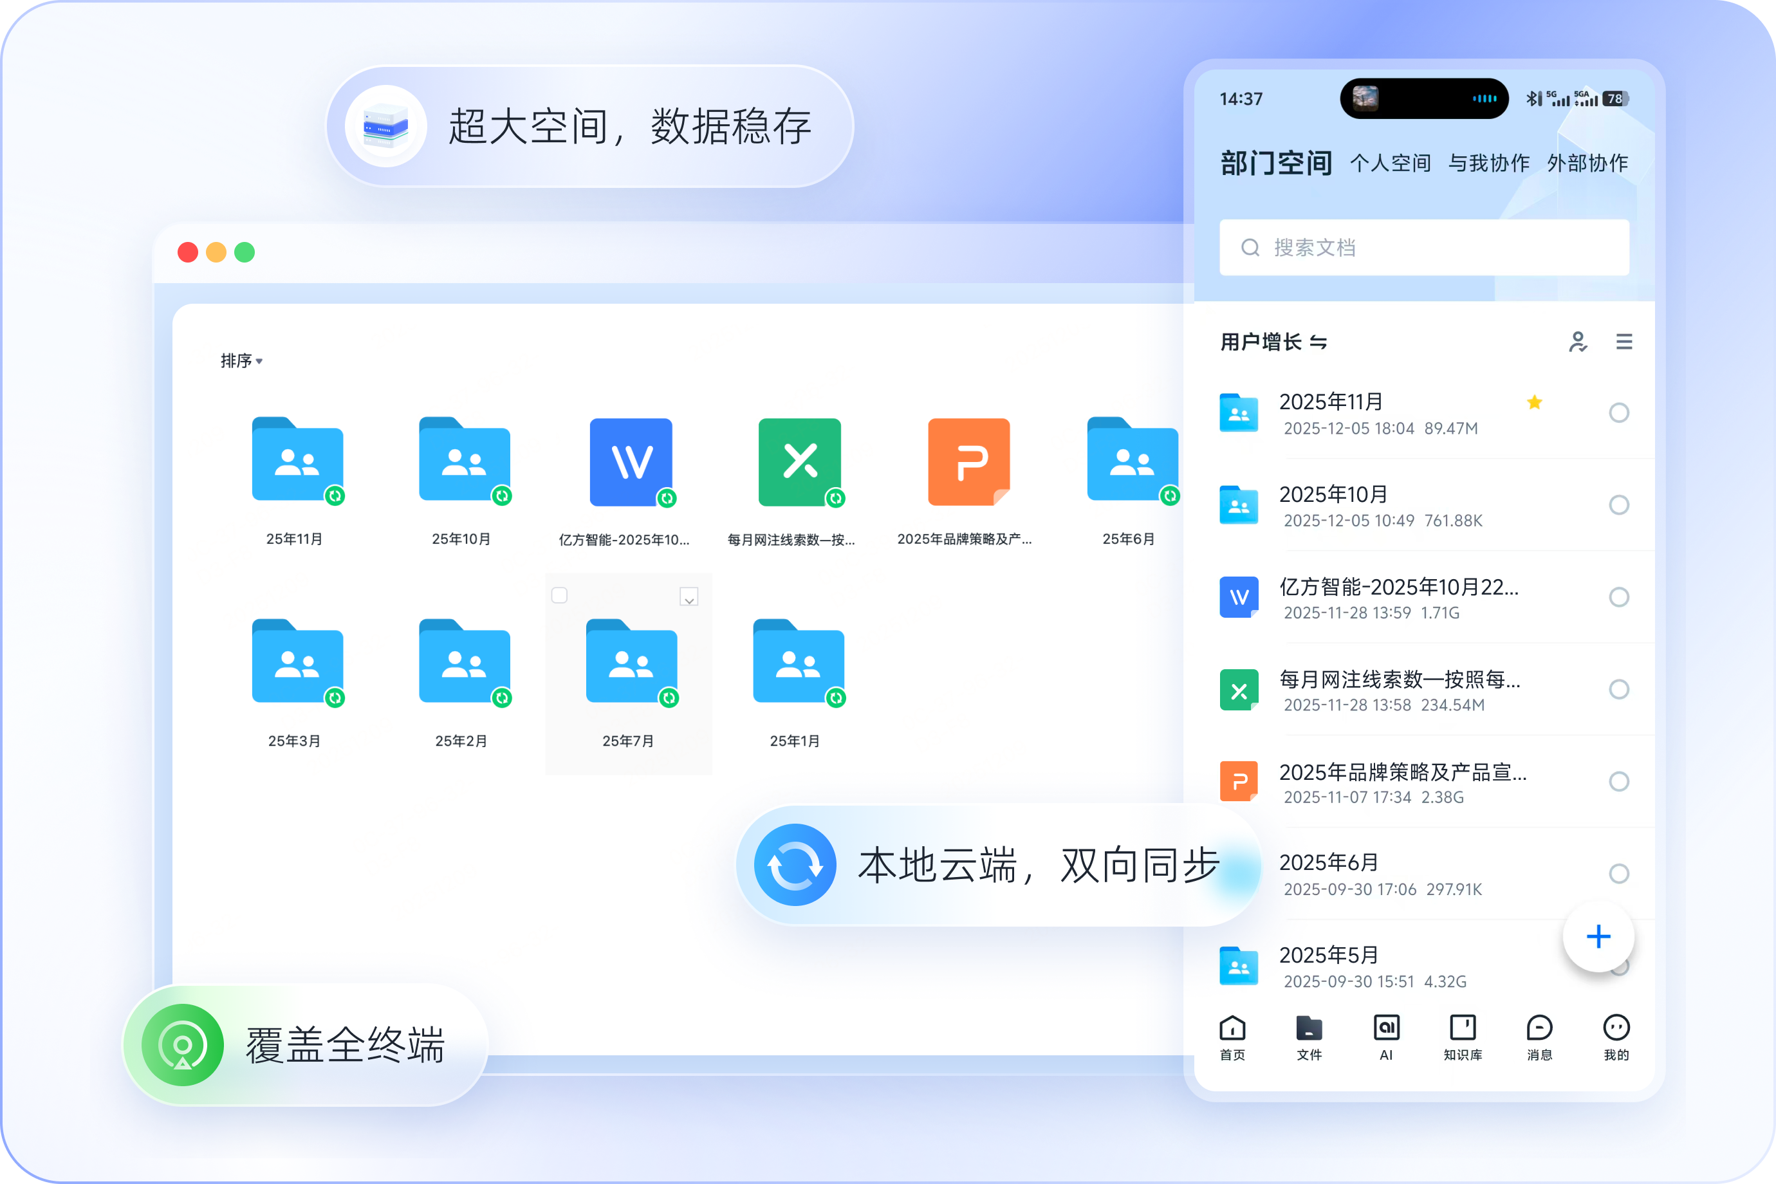Open the 知识库 knowledge base icon
Image resolution: width=1776 pixels, height=1184 pixels.
1463,1028
